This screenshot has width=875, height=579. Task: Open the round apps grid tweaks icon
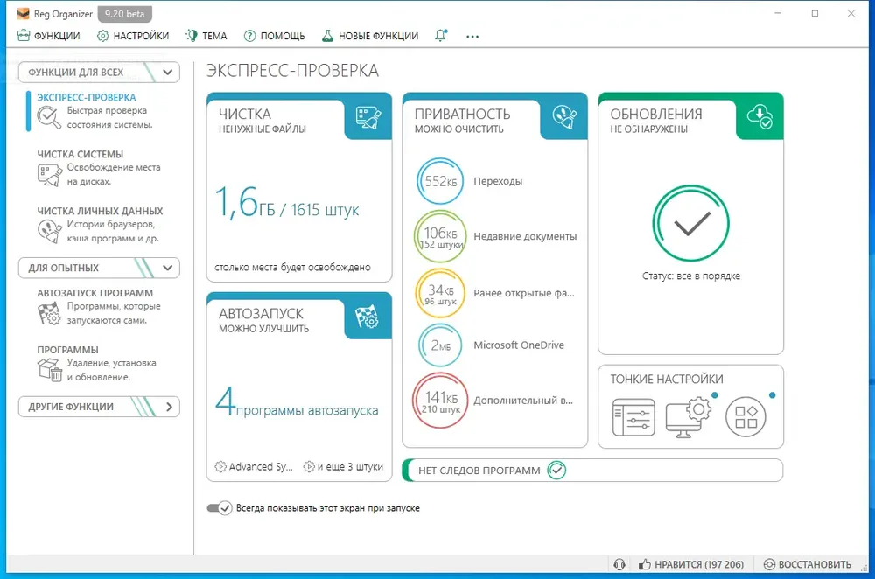(x=746, y=416)
